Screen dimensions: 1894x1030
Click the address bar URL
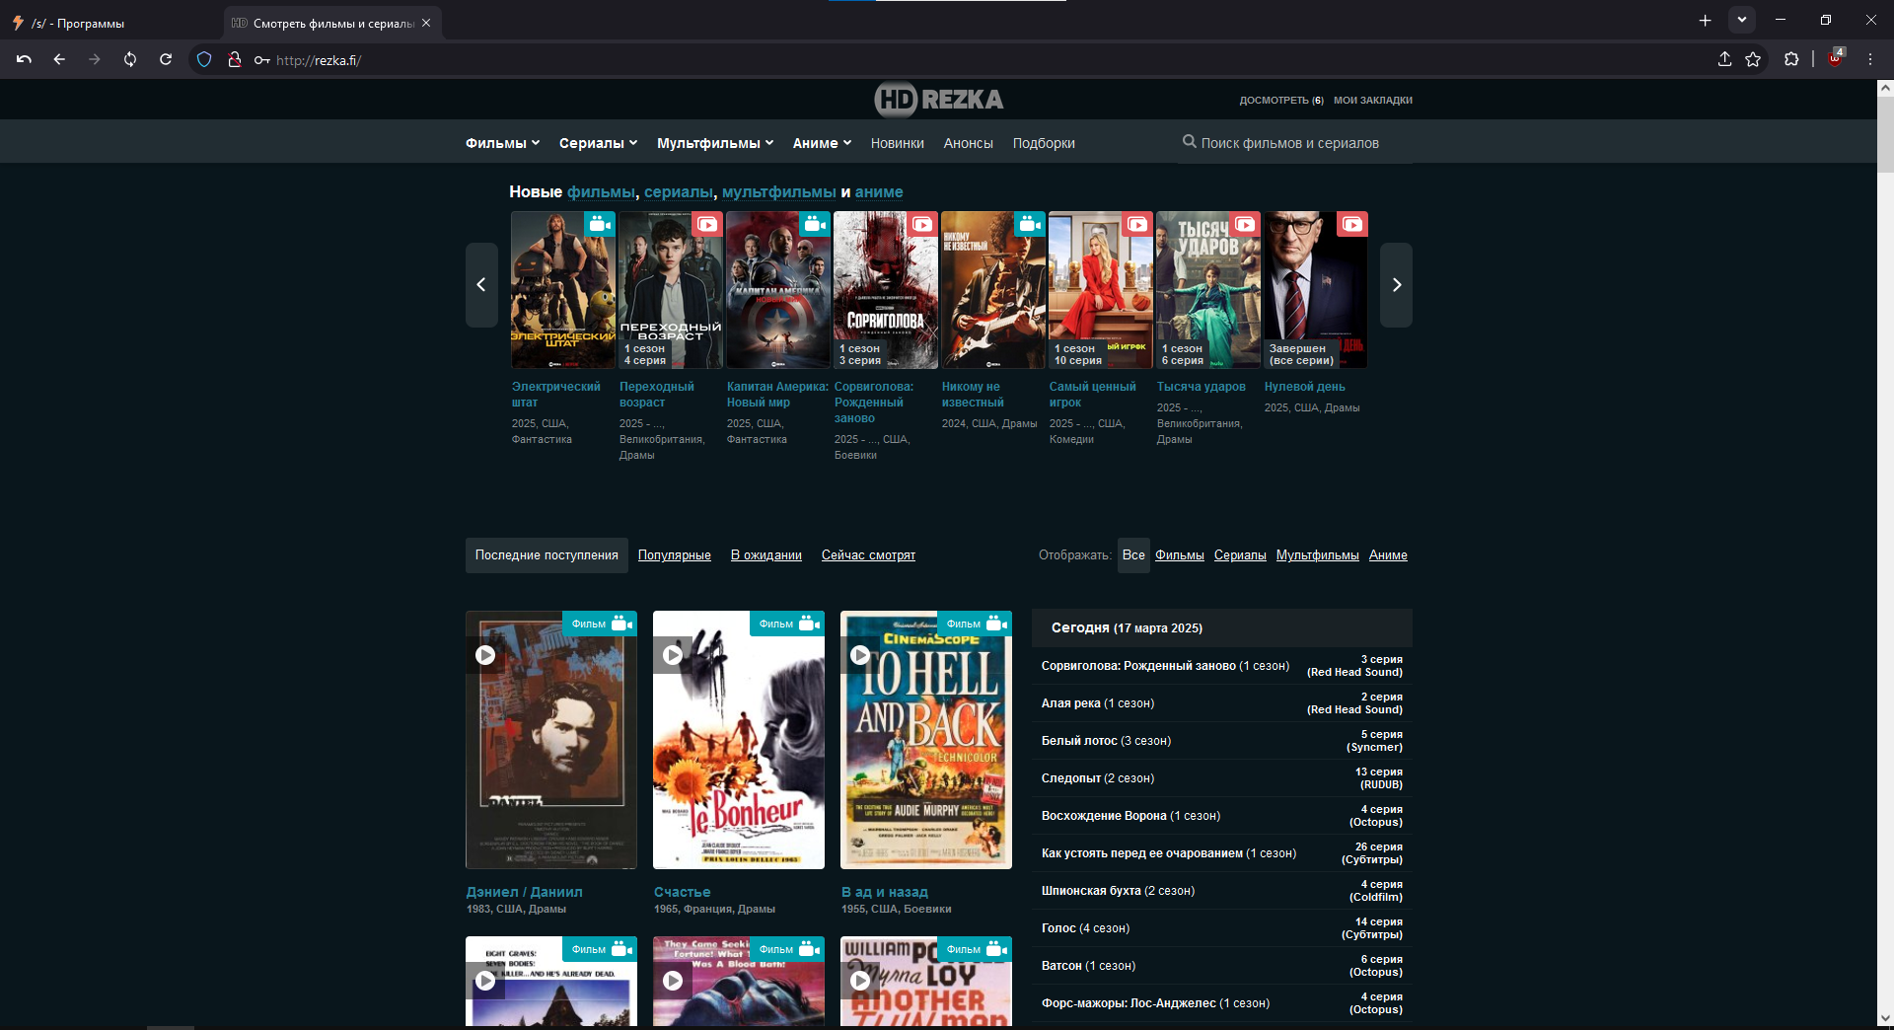coord(319,60)
